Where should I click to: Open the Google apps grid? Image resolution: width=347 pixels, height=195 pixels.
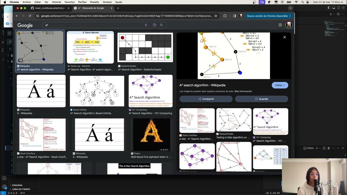click(280, 25)
